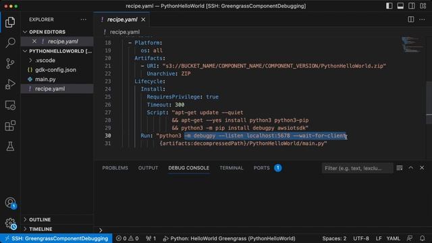The image size is (432, 243).
Task: Split the editor to the right
Action: 411,20
